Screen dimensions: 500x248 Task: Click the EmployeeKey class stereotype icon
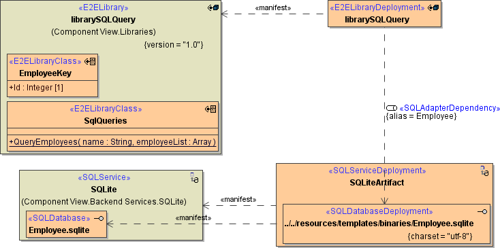pyautogui.click(x=90, y=61)
